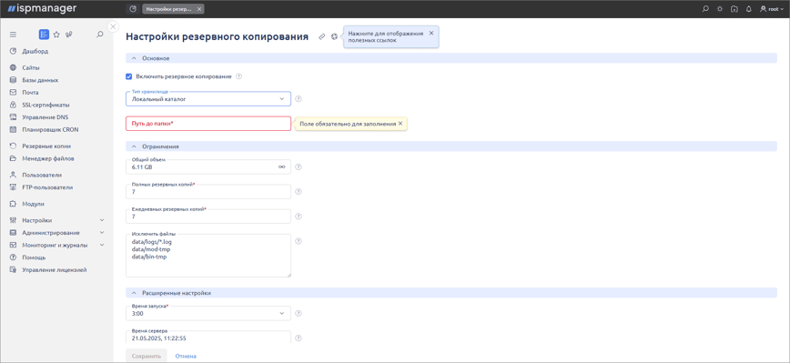The width and height of the screenshot is (790, 363).
Task: Show help for Ежедневных резервных копий
Action: [x=298, y=217]
